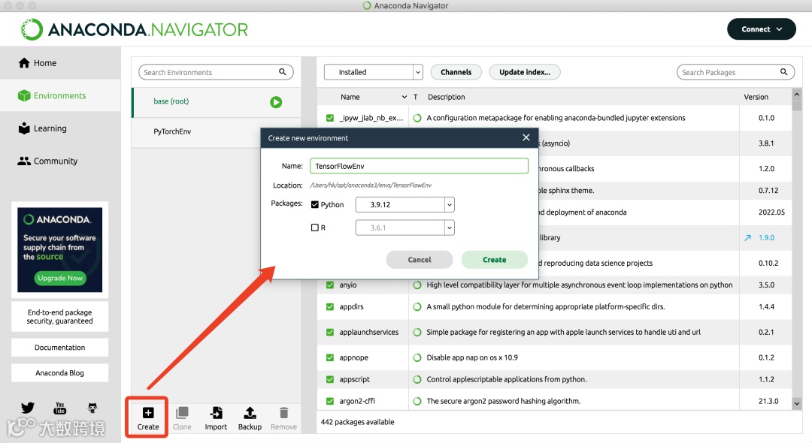Click the green Create button in dialog
The height and width of the screenshot is (443, 812).
point(495,260)
